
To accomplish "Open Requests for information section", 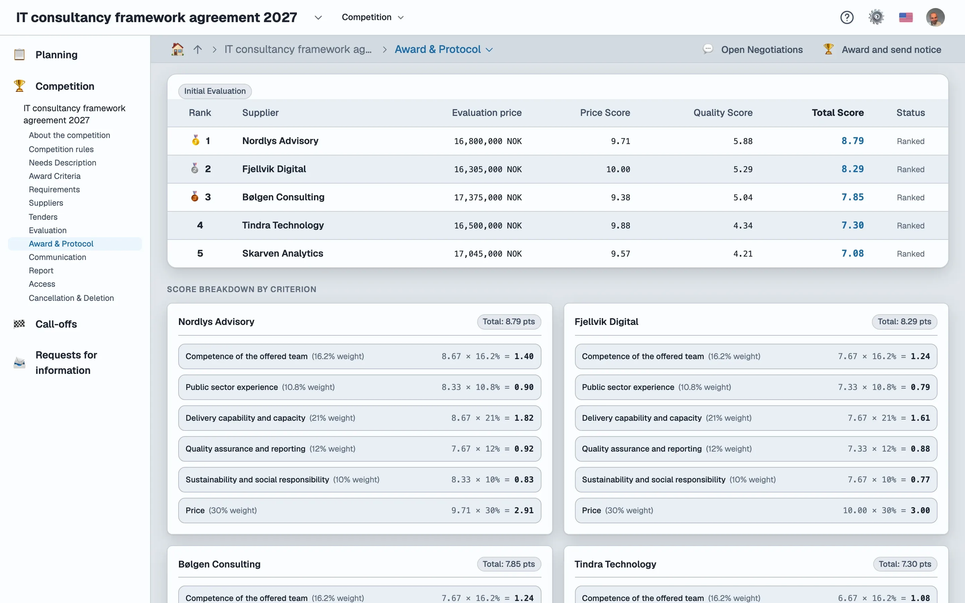I will 66,362.
